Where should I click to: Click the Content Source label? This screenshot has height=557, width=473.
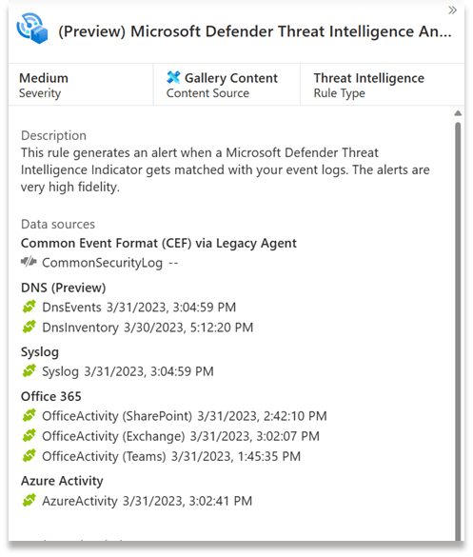[x=207, y=93]
